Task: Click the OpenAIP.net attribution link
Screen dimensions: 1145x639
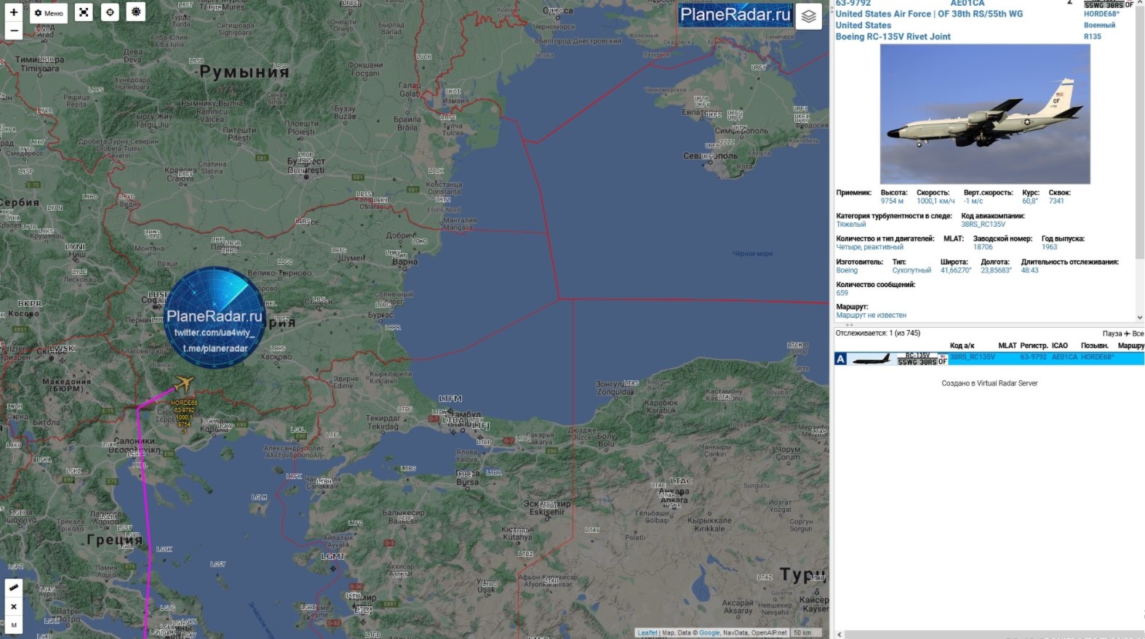Action: coord(769,632)
